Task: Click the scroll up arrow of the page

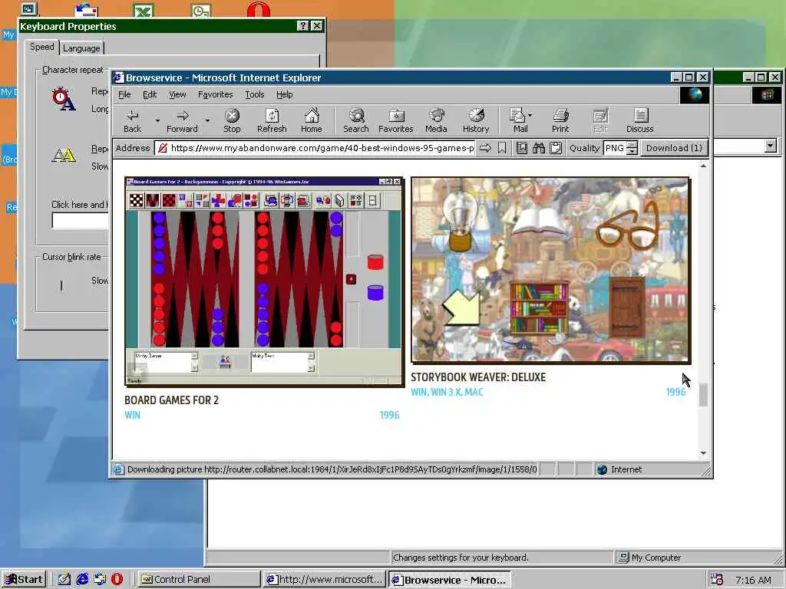Action: point(703,166)
